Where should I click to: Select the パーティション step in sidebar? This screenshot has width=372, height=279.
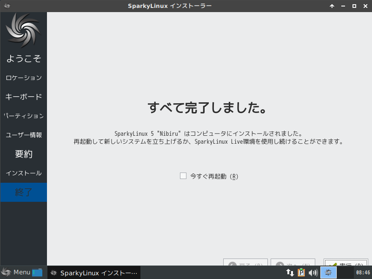point(24,116)
